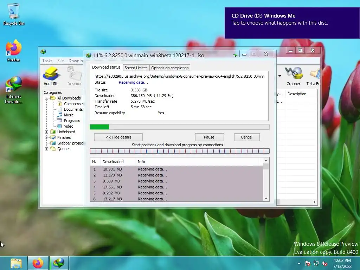Click the connections list scroll down arrow
360x270 pixels.
tap(266, 198)
